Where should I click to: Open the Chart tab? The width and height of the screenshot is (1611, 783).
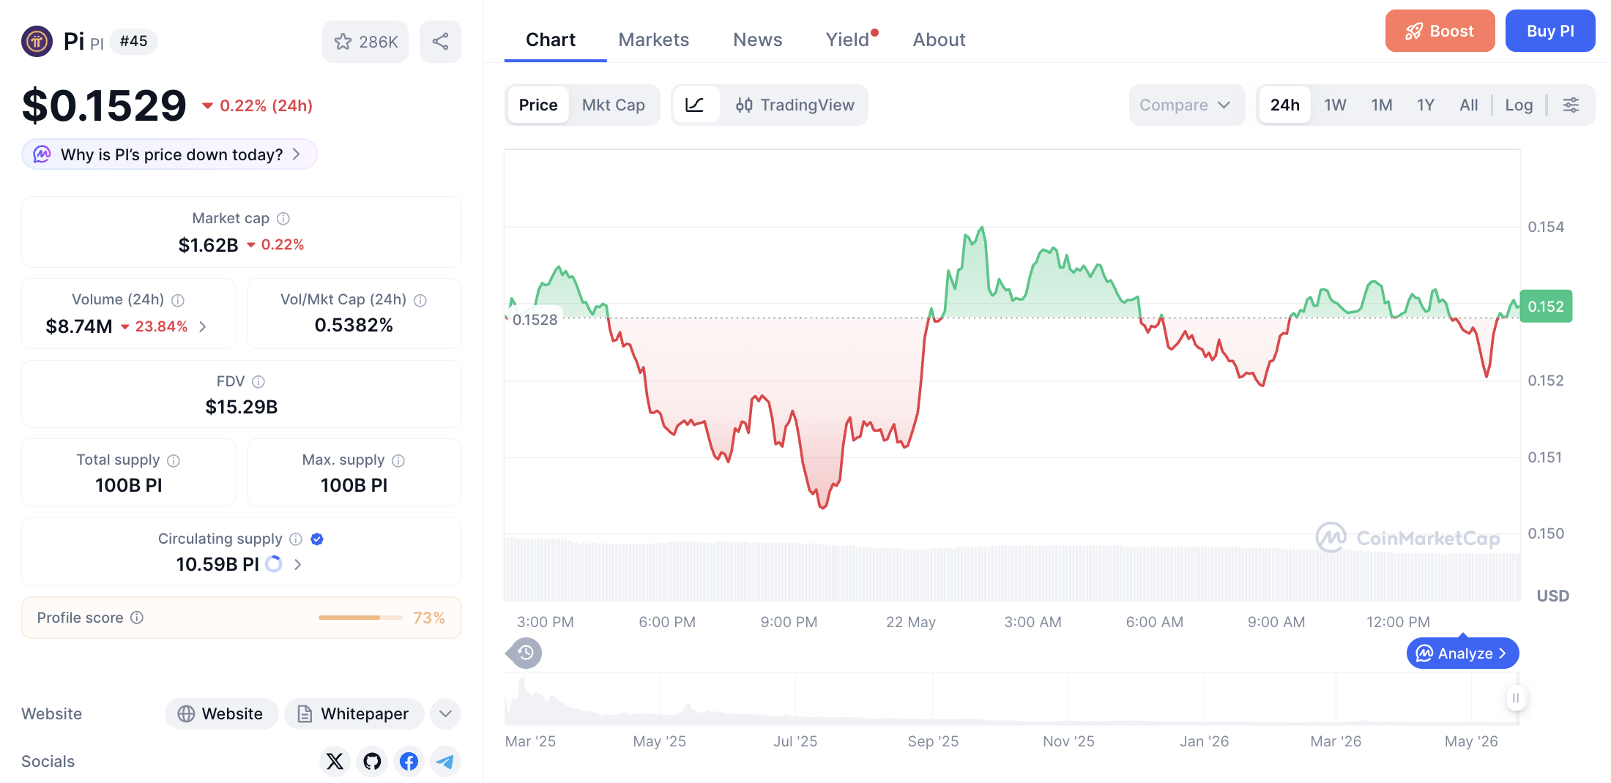tap(551, 40)
